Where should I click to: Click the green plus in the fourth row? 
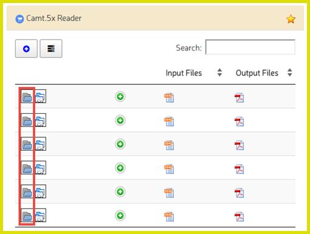click(120, 168)
